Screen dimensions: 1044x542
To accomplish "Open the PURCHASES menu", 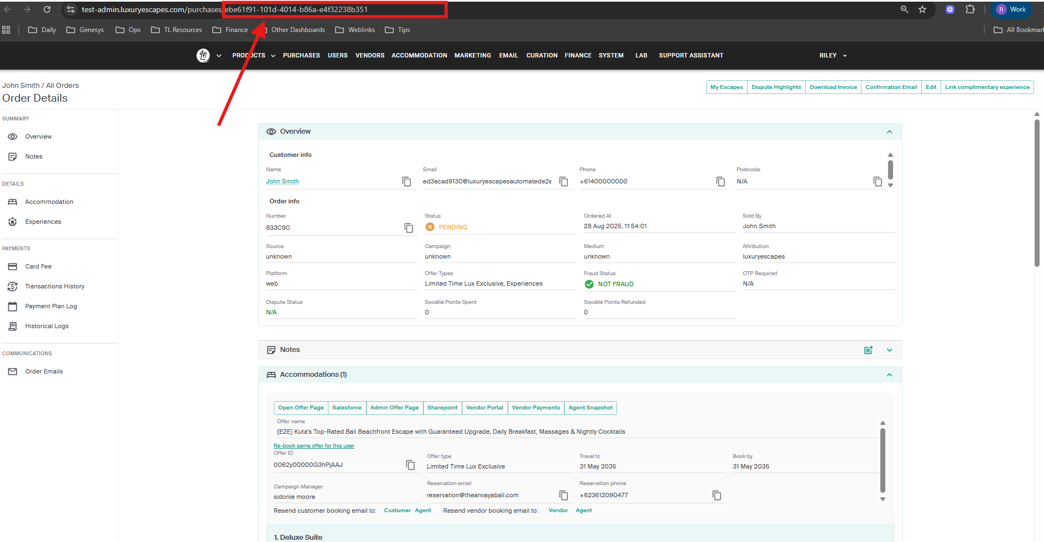I will (301, 56).
